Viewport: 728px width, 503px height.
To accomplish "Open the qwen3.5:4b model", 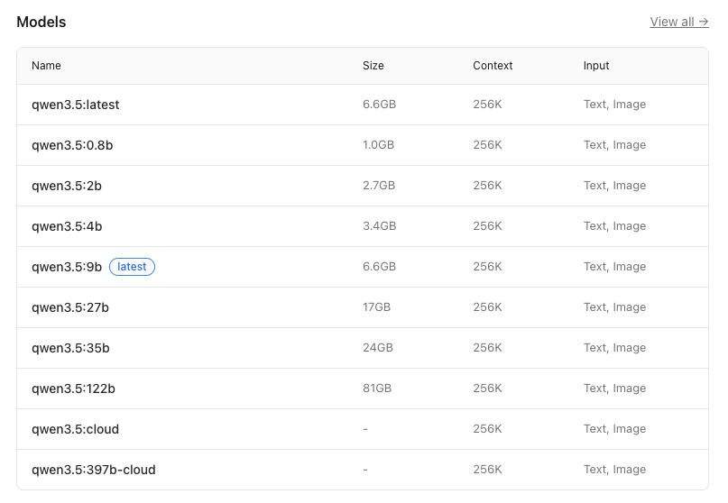I will [x=67, y=226].
